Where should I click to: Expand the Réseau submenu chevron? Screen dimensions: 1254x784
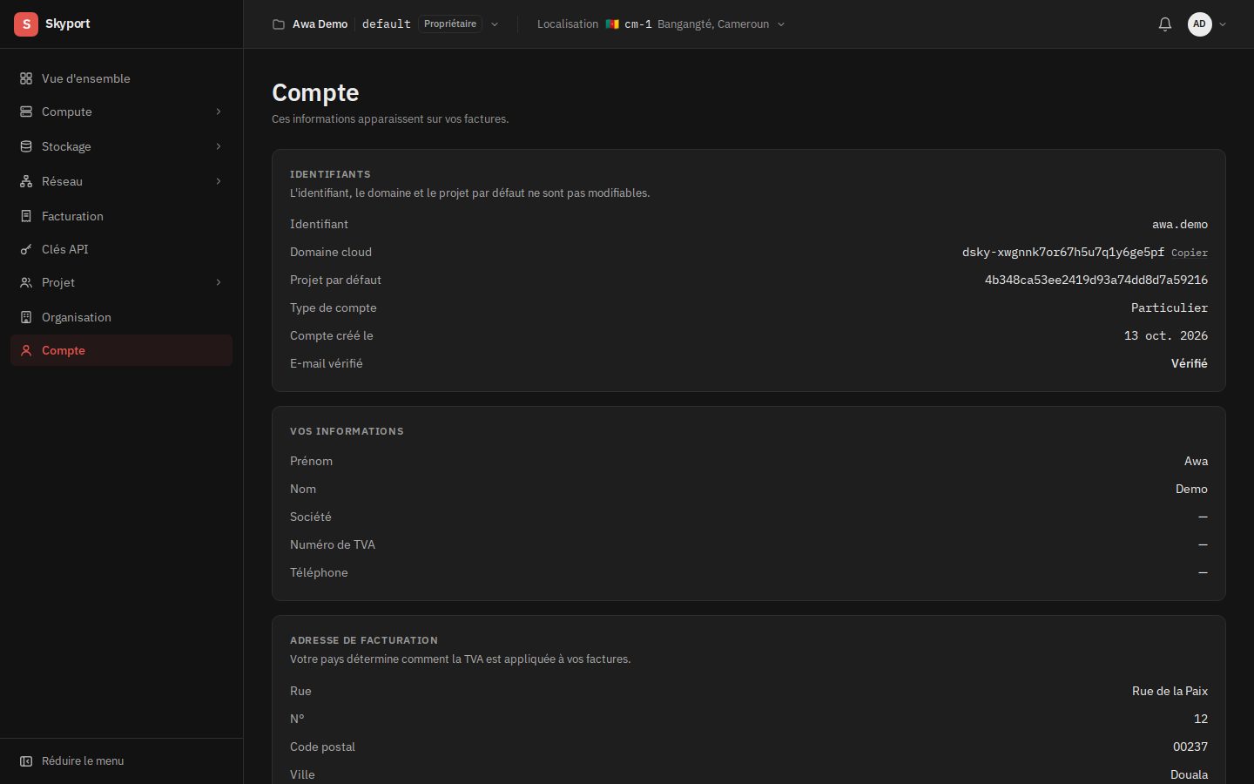(x=219, y=181)
